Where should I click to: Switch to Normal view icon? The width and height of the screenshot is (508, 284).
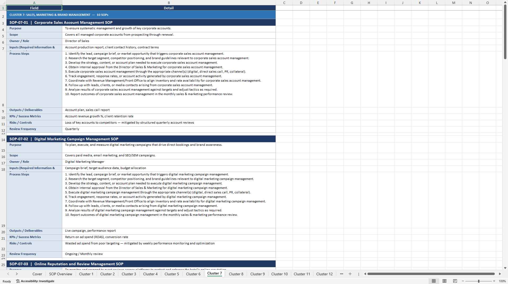point(434,281)
